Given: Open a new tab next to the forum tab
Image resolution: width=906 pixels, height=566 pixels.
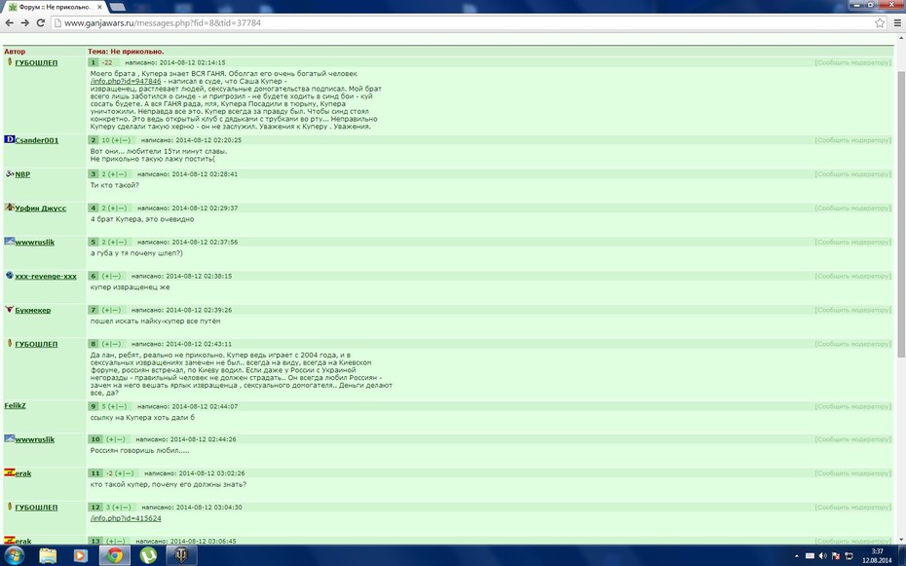Looking at the screenshot, I should 117,7.
